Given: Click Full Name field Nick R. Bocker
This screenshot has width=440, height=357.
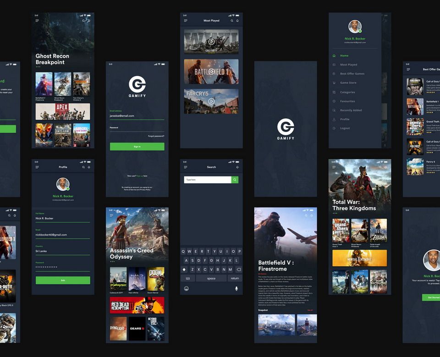Looking at the screenshot, I should pos(63,218).
